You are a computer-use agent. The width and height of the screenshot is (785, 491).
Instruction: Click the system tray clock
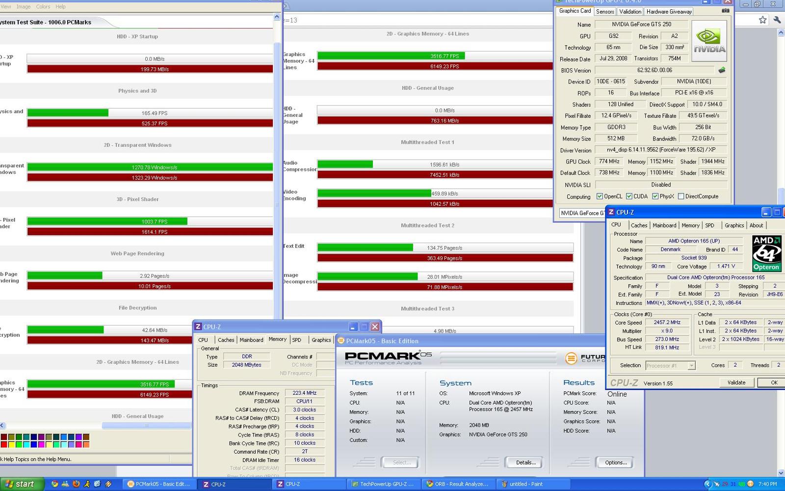point(767,484)
